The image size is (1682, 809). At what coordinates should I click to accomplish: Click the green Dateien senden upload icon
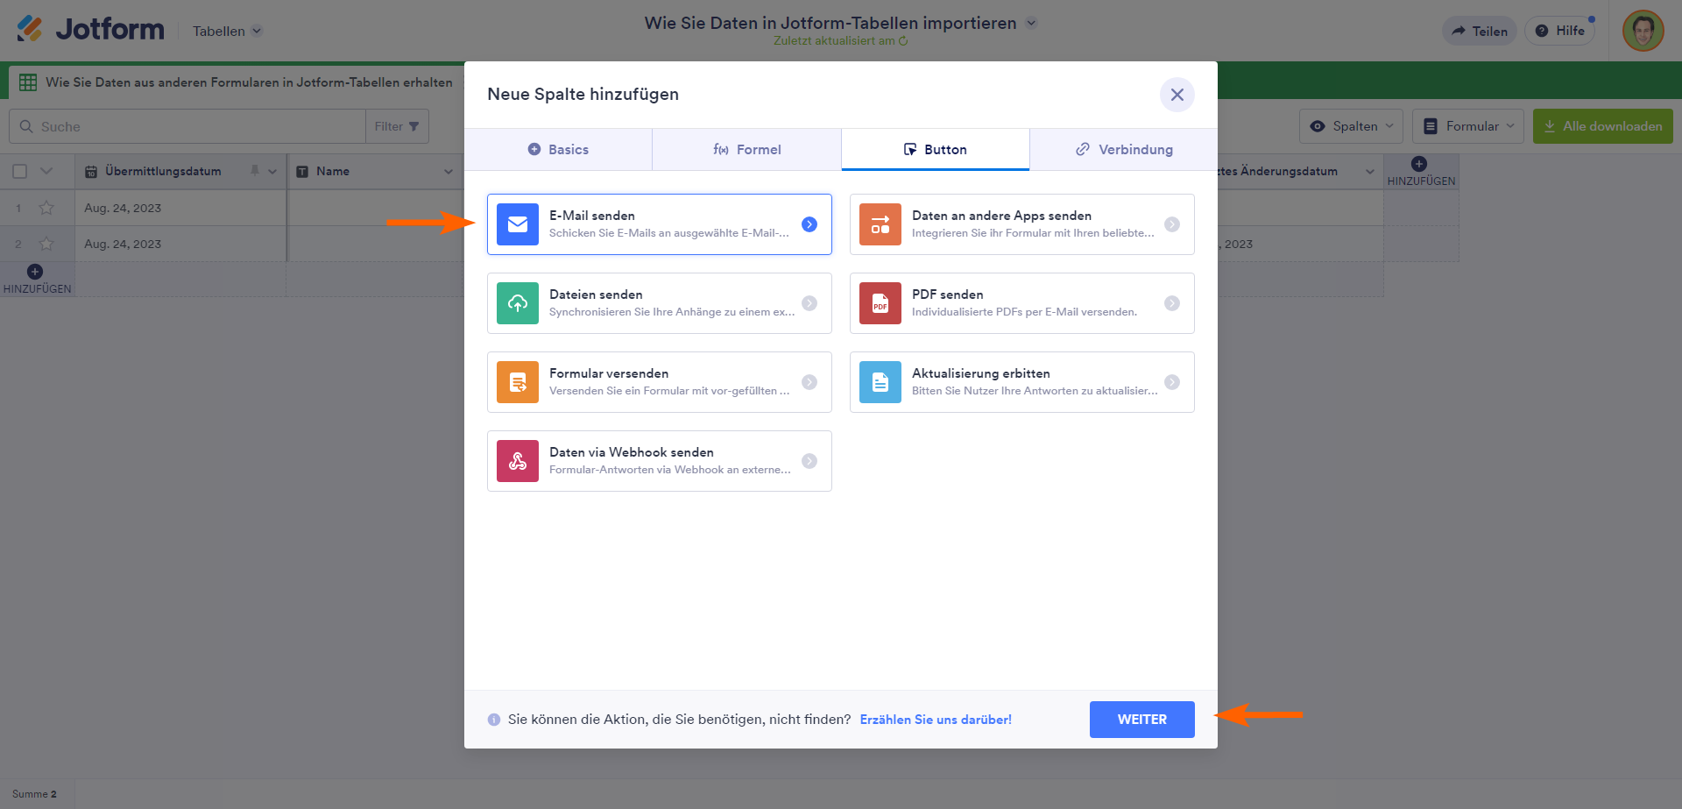(517, 303)
